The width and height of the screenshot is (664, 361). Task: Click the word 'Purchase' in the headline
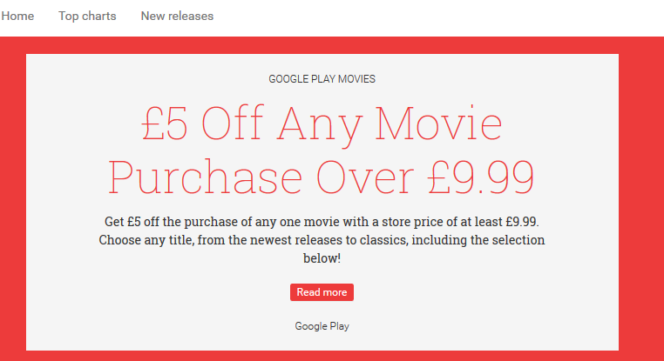(206, 177)
